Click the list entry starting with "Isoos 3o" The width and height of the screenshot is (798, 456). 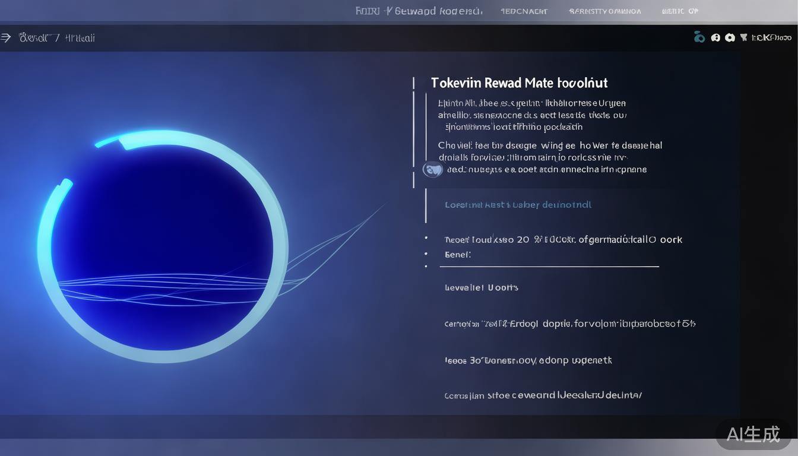(528, 360)
